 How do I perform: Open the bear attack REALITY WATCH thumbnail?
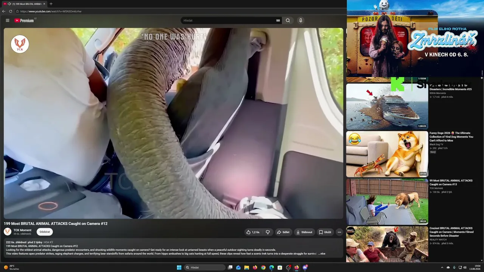[x=387, y=244]
